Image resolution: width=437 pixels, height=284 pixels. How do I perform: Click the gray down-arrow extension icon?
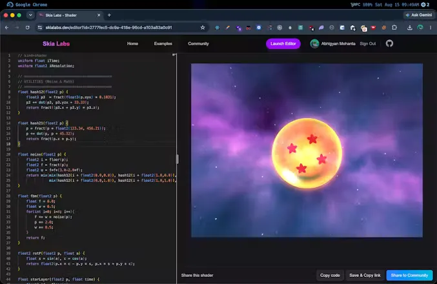coord(290,28)
